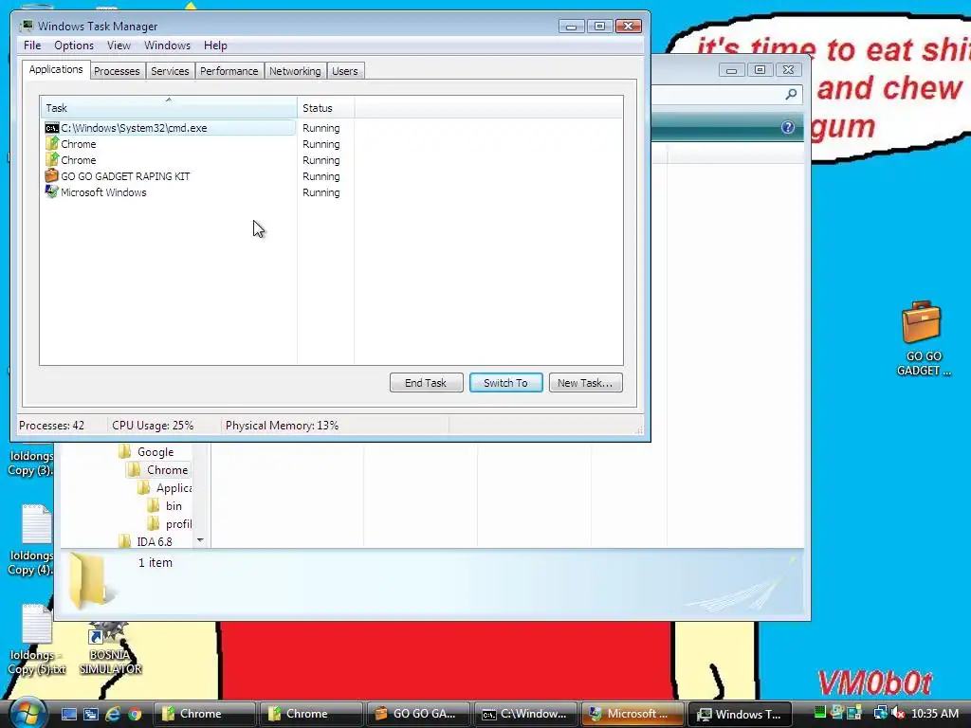Click the Task Manager title bar icon
The height and width of the screenshot is (728, 971).
point(27,26)
